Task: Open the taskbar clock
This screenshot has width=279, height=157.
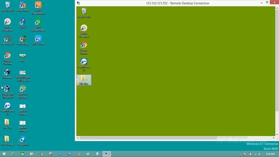Action: click(270, 154)
